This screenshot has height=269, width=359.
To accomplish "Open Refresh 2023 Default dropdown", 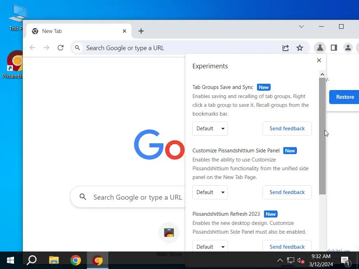I will 210,246.
